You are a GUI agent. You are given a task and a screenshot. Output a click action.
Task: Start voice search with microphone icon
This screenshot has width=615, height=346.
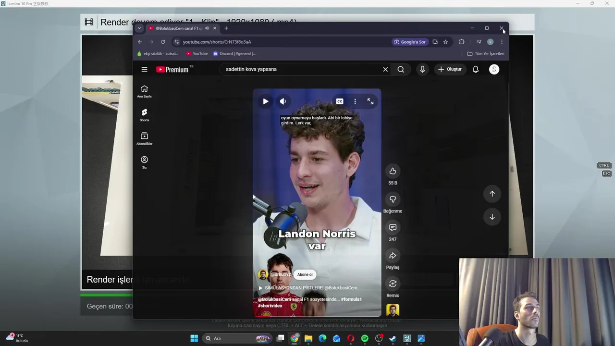point(422,69)
